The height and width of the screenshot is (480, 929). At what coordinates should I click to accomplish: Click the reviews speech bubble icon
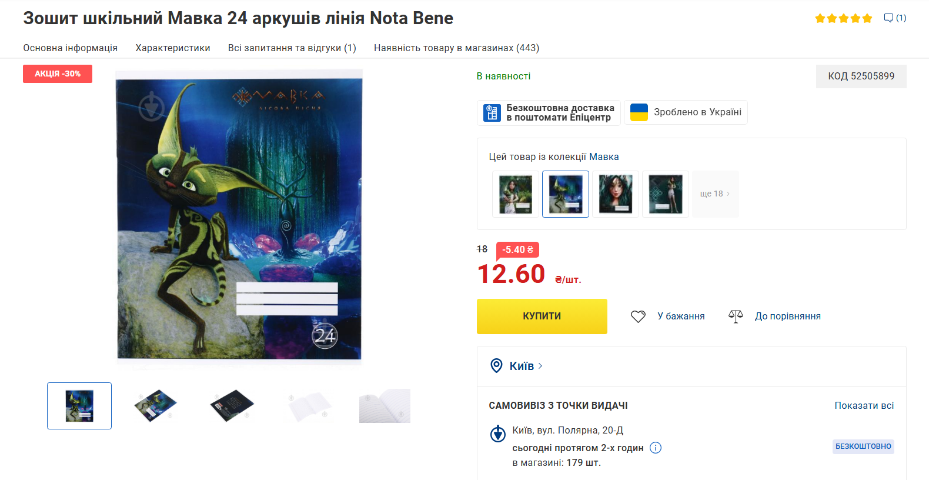pos(888,18)
